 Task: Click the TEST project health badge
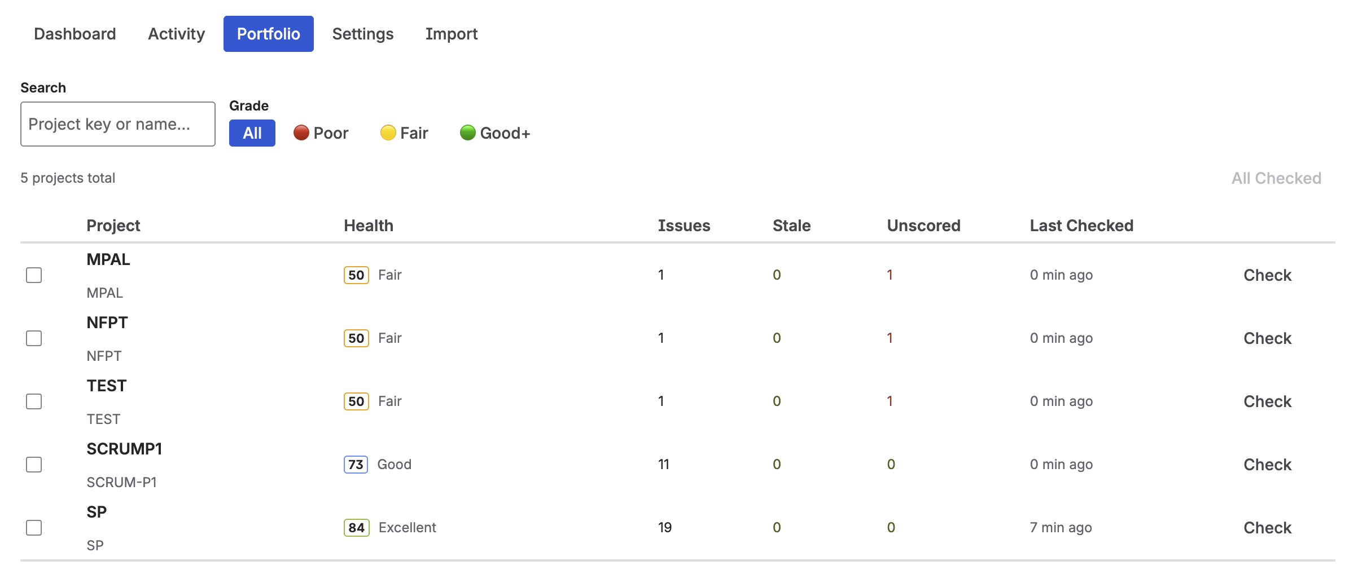[x=356, y=401]
